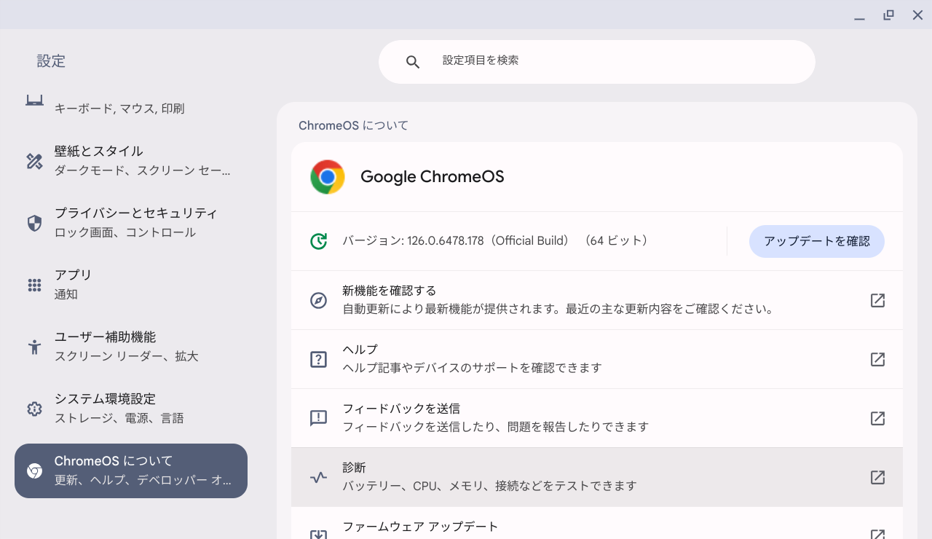Click the compass icon beside 新機能を確認する
This screenshot has height=539, width=932.
tap(318, 299)
